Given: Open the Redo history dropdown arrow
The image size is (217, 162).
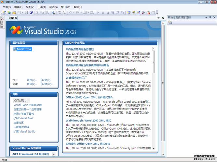Looking at the screenshot, I should point(81,13).
